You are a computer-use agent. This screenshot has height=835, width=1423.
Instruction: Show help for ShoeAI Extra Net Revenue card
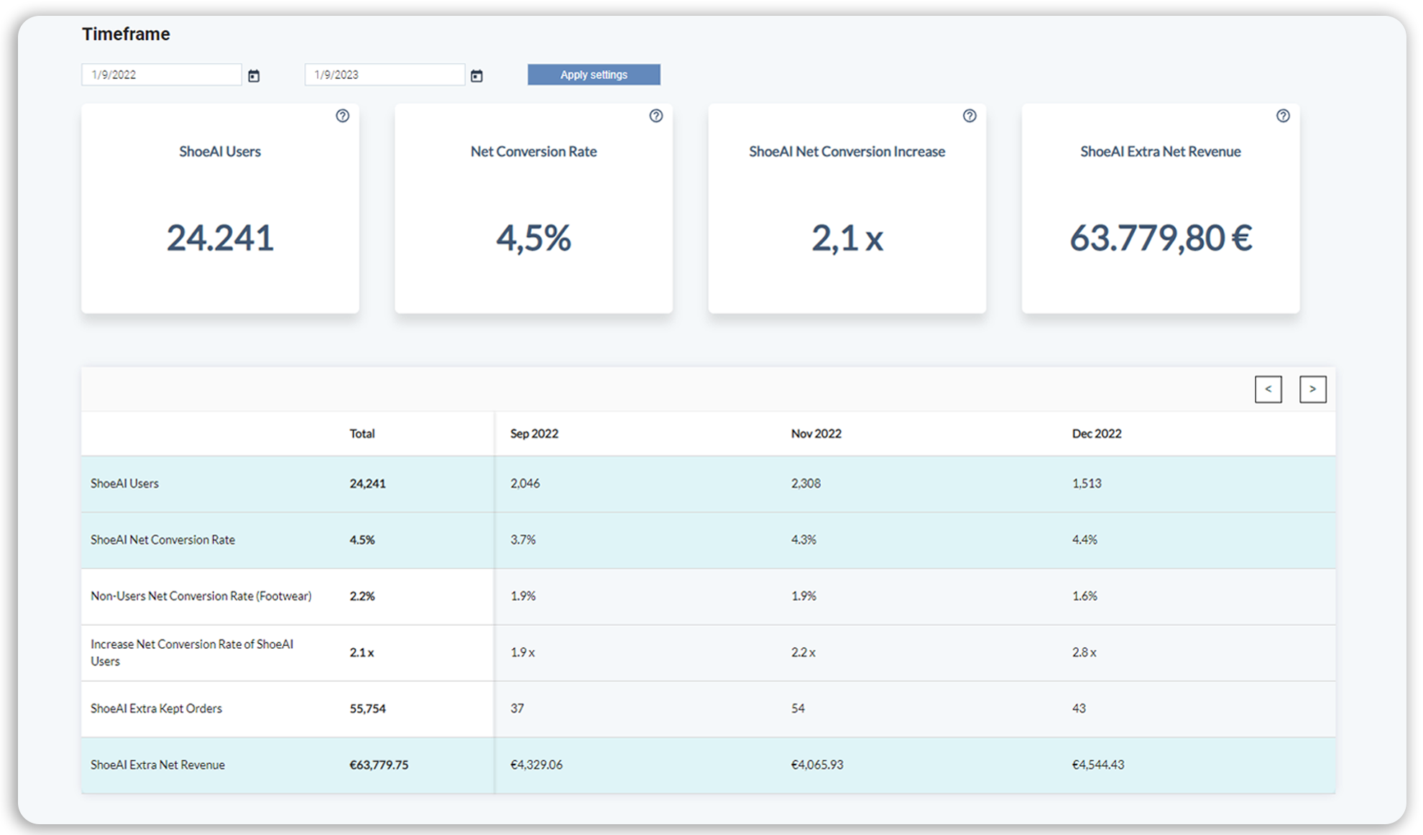click(x=1283, y=116)
